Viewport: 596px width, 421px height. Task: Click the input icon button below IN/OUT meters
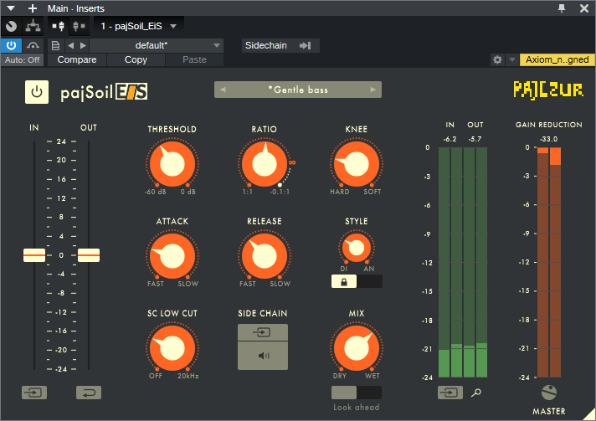[x=450, y=393]
